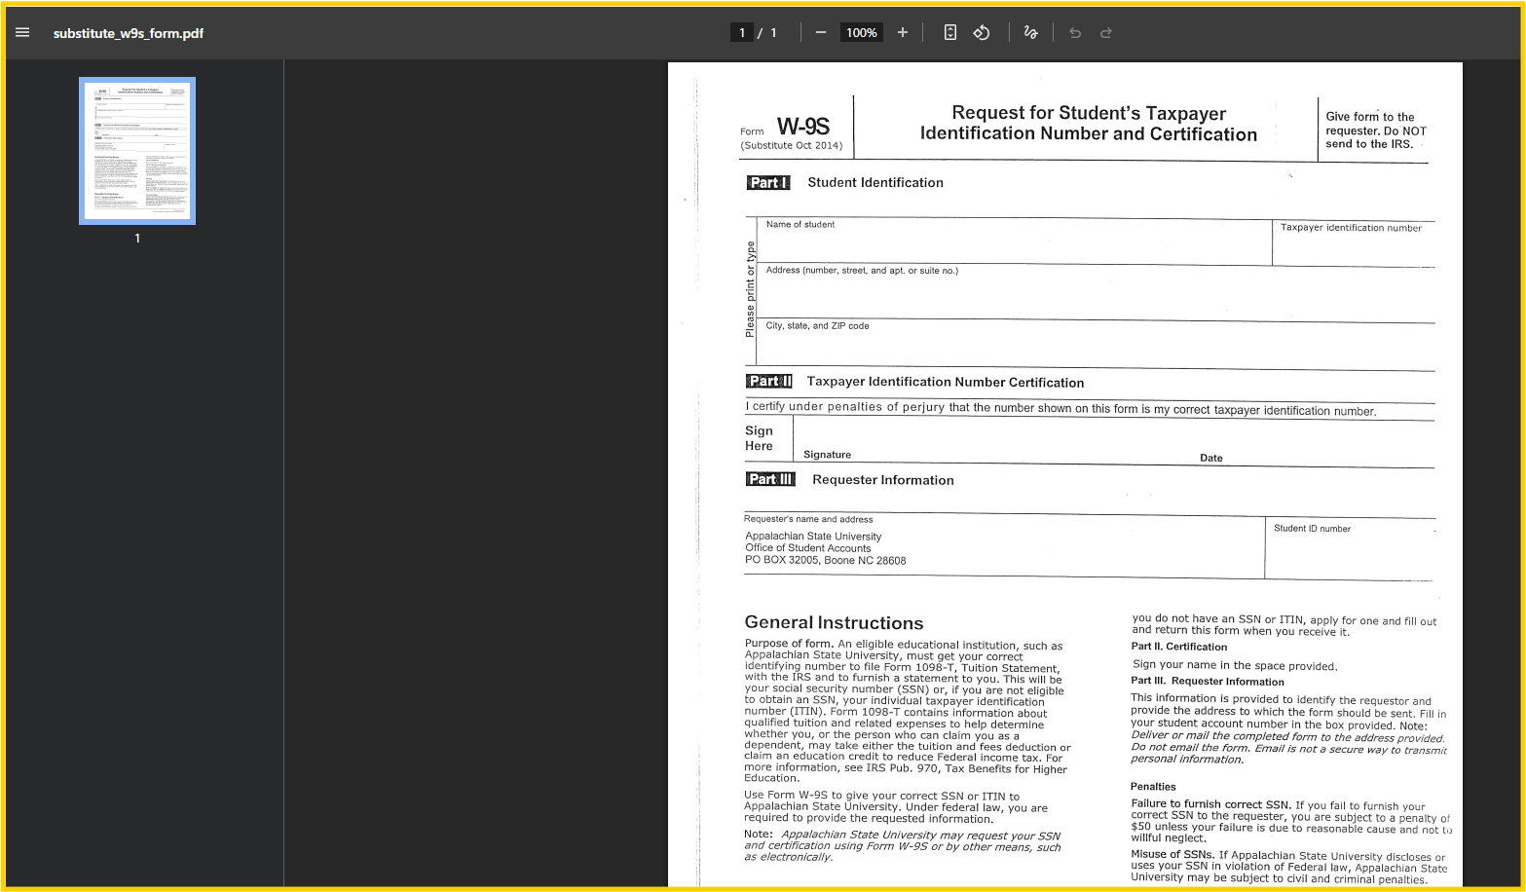Click 'Give form to the' instruction text
Screen dimensions: 1526x892
[1370, 117]
